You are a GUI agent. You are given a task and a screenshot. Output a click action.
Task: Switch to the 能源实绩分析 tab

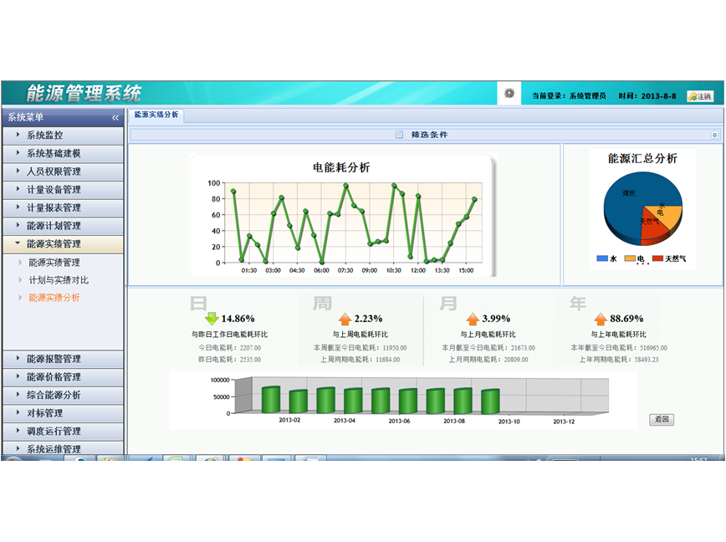(x=156, y=115)
